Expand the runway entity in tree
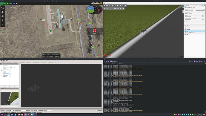The image size is (206, 116). 185,30
